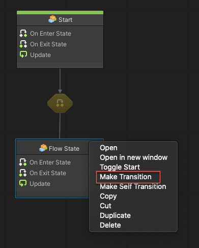Select Toggle Start in context menu
This screenshot has height=248, width=199.
coord(120,167)
